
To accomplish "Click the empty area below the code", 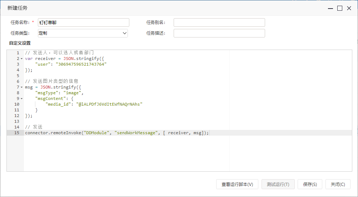I will [x=127, y=153].
